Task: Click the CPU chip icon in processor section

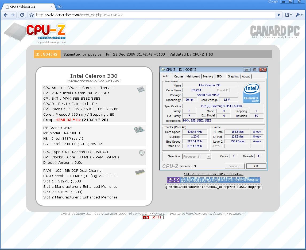Action: (x=141, y=89)
